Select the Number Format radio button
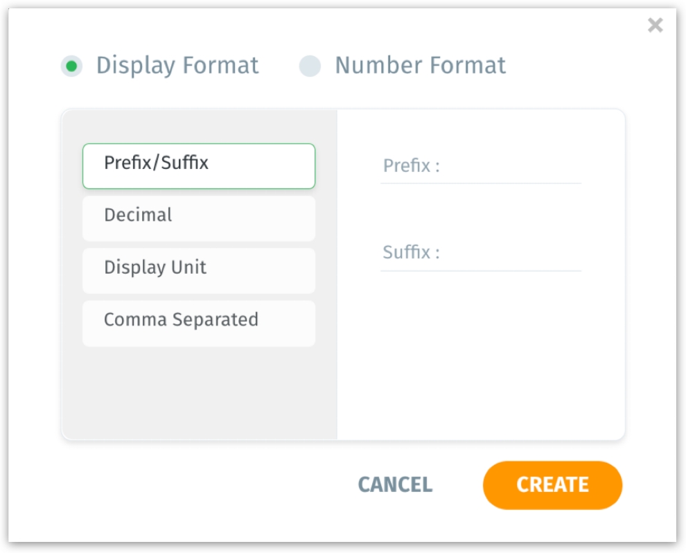The width and height of the screenshot is (686, 553). click(x=310, y=66)
